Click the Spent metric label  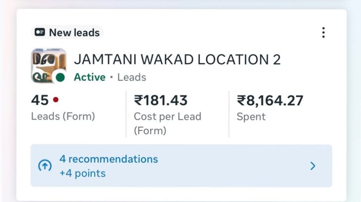[251, 117]
